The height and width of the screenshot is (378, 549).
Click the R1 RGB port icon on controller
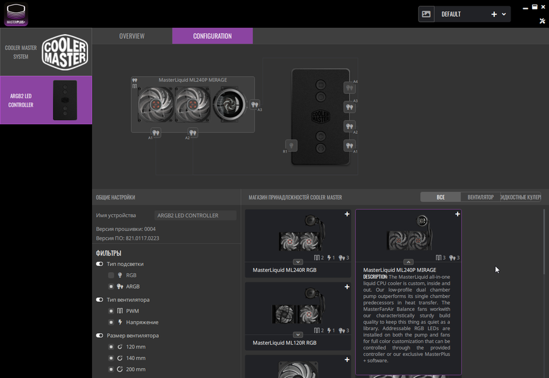tap(291, 146)
